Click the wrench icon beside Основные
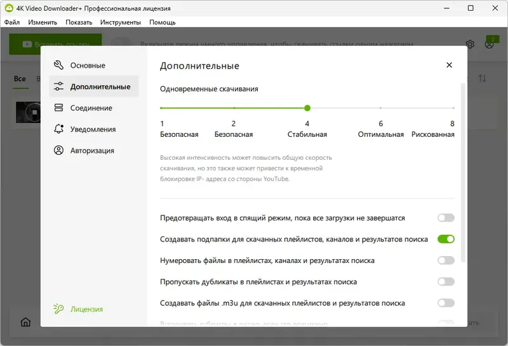This screenshot has height=346, width=508. coord(58,65)
